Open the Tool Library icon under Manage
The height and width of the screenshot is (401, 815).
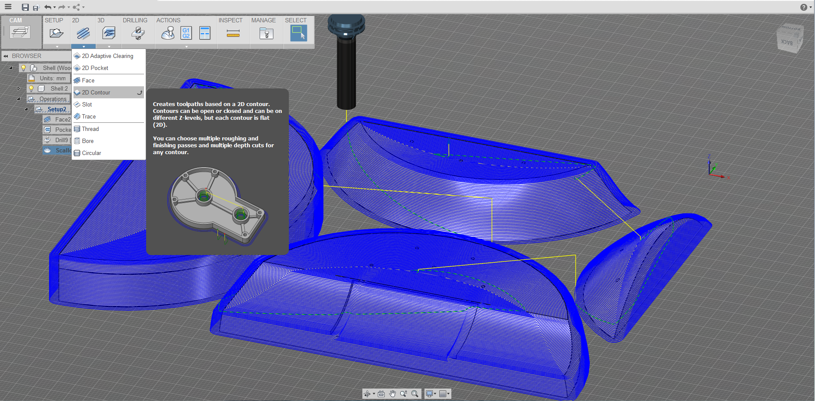click(x=267, y=33)
